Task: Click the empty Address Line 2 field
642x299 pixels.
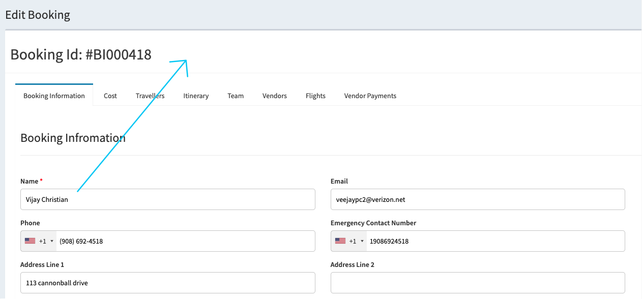Action: coord(477,283)
